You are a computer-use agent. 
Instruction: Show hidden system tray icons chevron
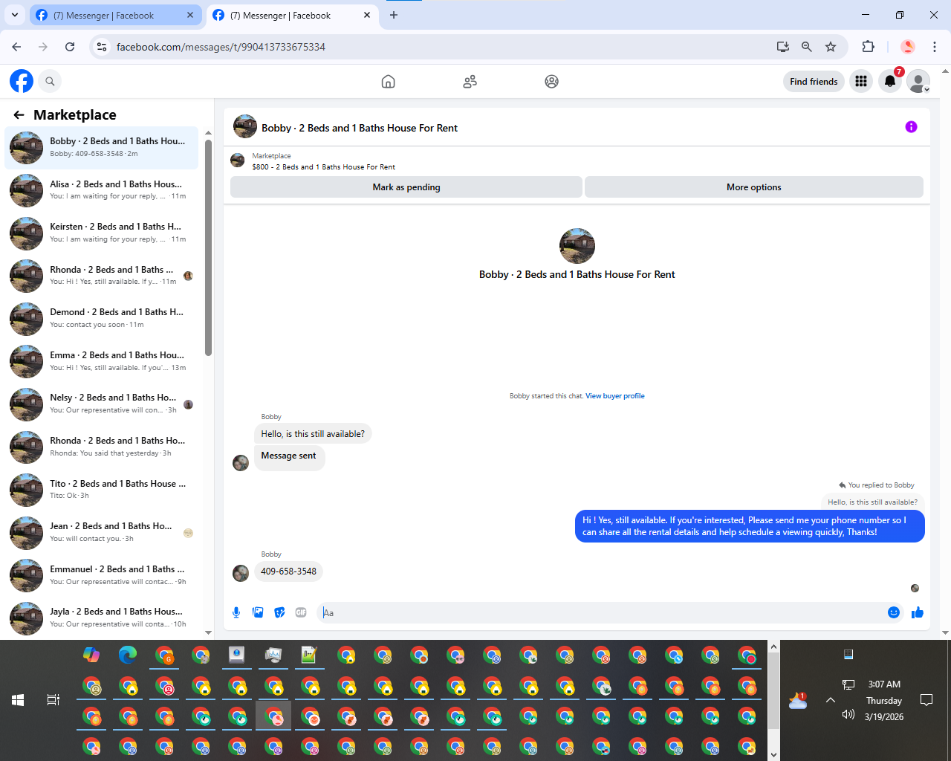point(831,700)
